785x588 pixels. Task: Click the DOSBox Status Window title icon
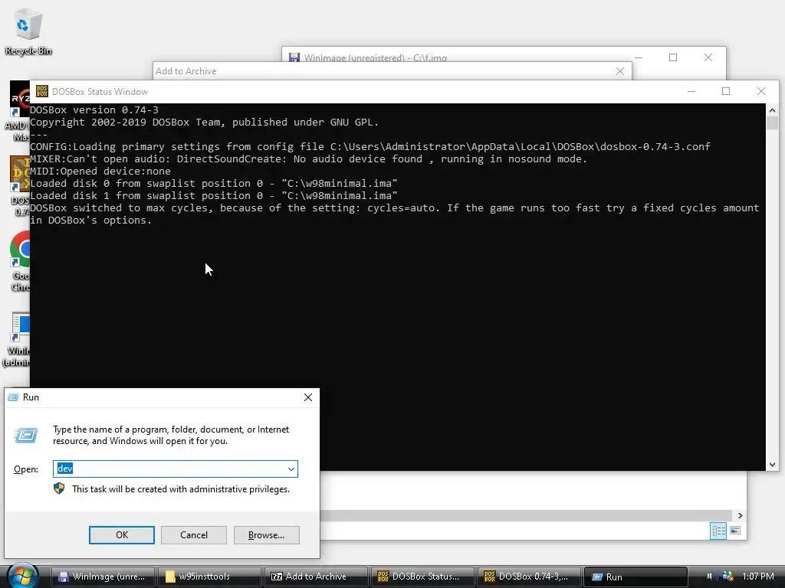point(42,91)
